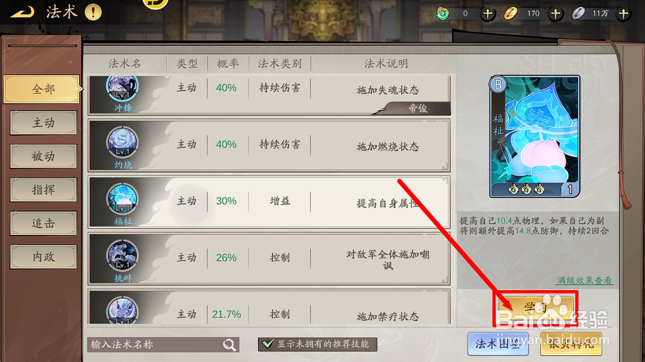Add jade currency with its plus button
This screenshot has height=362, width=645.
487,14
